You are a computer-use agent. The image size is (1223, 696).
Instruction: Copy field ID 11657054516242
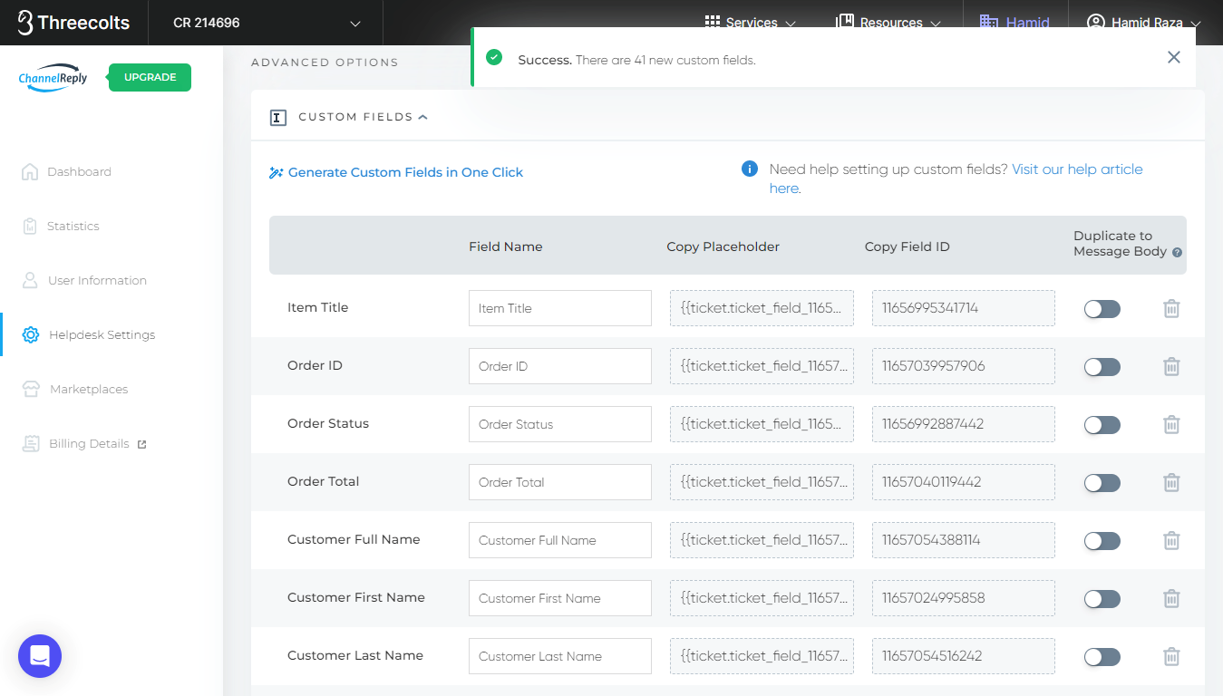(x=964, y=656)
